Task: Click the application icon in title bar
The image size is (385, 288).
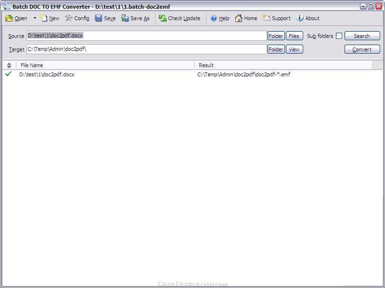Action: [6, 6]
